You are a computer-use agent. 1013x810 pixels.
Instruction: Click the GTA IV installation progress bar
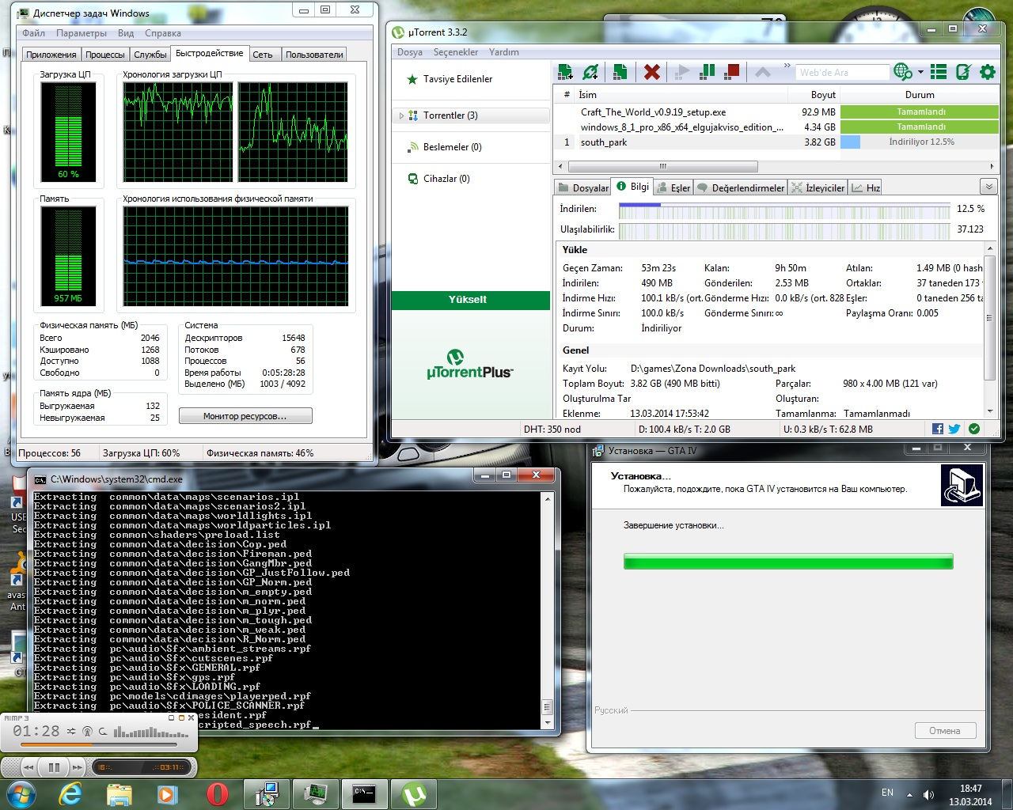tap(788, 562)
